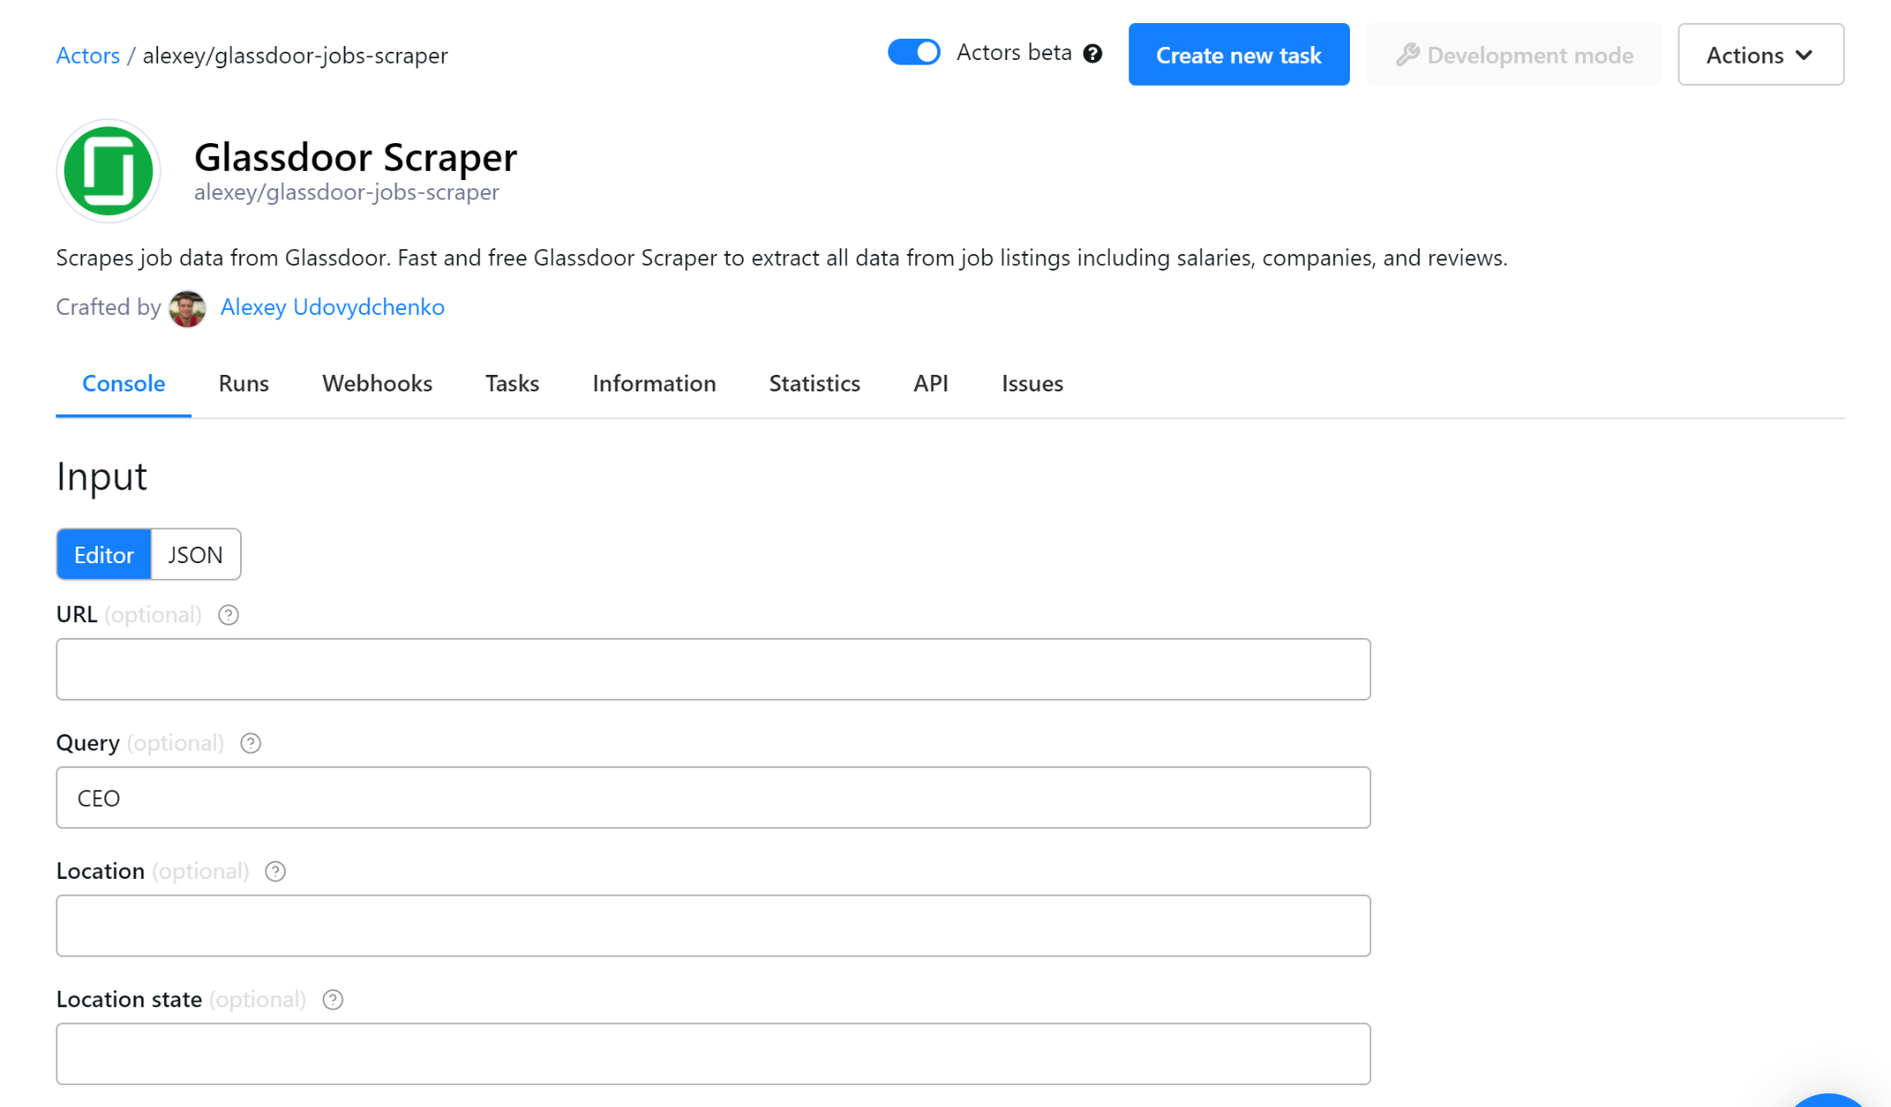Click the Actors beta help icon

point(1092,54)
